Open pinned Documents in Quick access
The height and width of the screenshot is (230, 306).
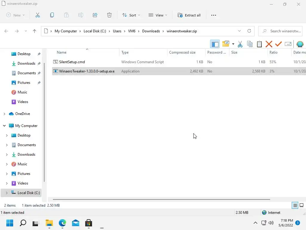tap(27, 73)
